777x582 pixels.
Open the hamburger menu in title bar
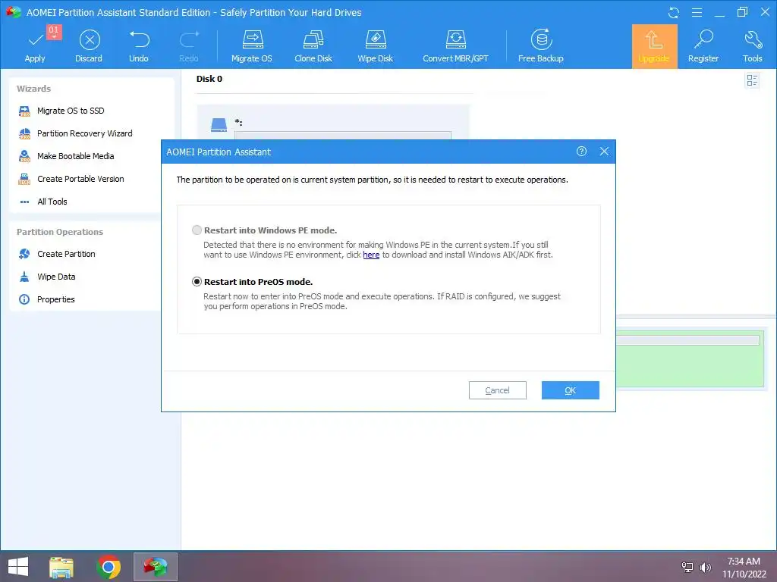(697, 12)
